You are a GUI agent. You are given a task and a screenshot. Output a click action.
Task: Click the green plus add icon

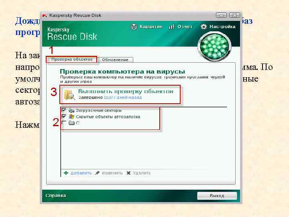tap(66, 173)
